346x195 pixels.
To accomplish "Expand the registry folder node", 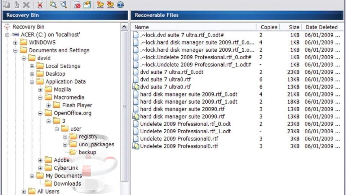I will point(65,137).
